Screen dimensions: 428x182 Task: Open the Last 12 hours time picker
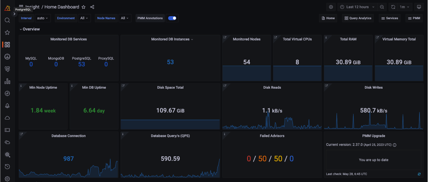click(x=357, y=7)
